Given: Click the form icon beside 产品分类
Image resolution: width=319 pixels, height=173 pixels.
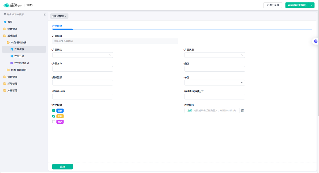Looking at the screenshot, I should pos(12,56).
